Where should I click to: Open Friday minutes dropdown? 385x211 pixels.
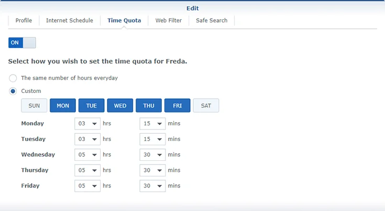[x=152, y=186]
